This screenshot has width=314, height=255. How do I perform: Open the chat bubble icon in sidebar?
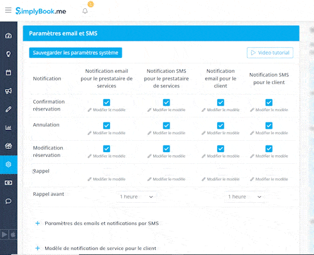(8, 201)
